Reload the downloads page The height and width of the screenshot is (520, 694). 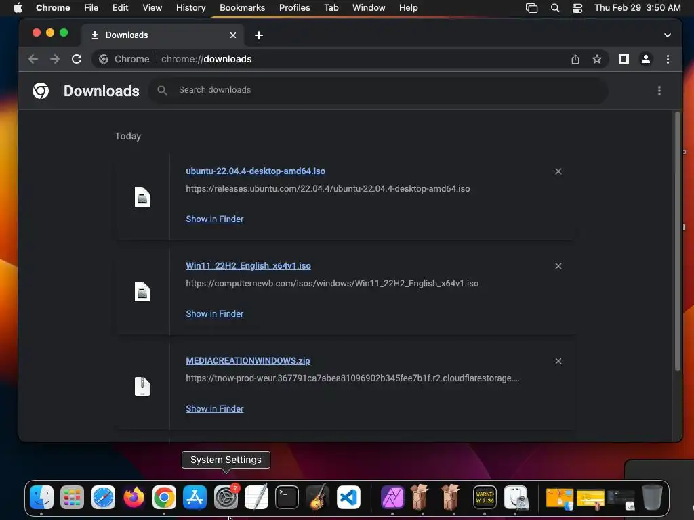click(77, 59)
